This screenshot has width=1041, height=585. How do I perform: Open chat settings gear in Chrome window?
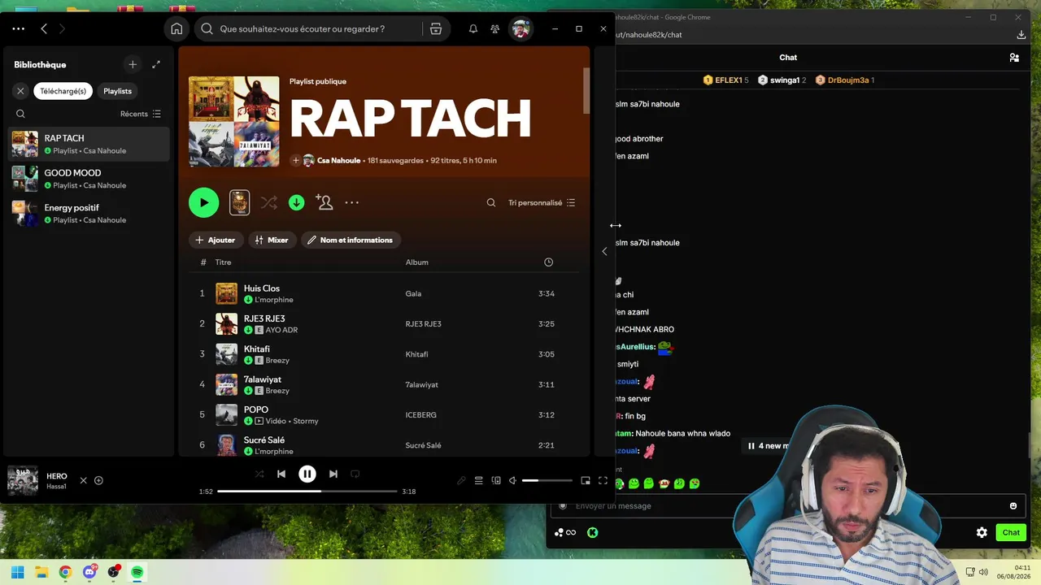coord(982,532)
